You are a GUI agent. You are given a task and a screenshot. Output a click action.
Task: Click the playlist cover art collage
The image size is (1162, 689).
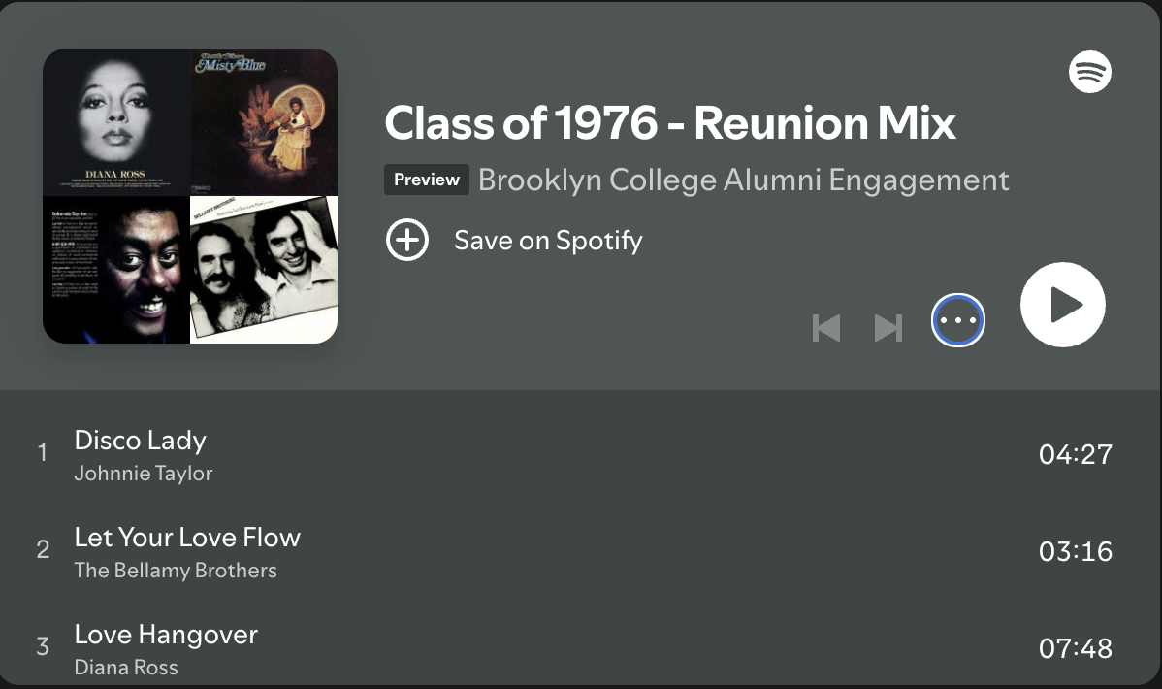(190, 196)
